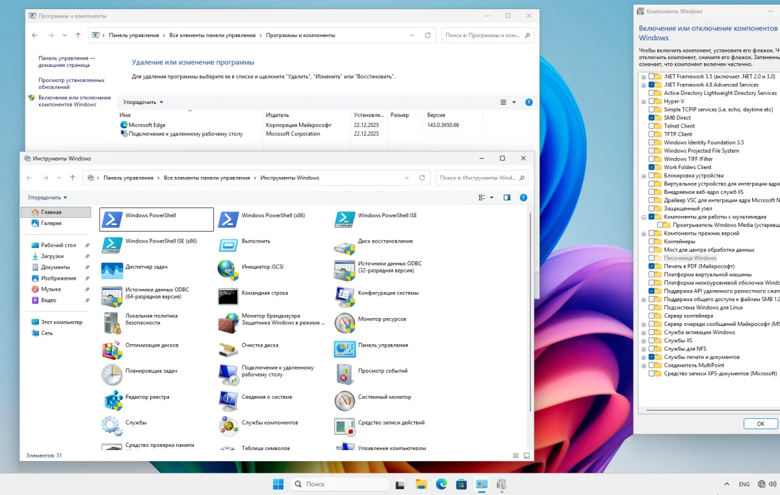The image size is (780, 495).
Task: Click the OK button in Компоненты Windows
Action: [x=760, y=423]
